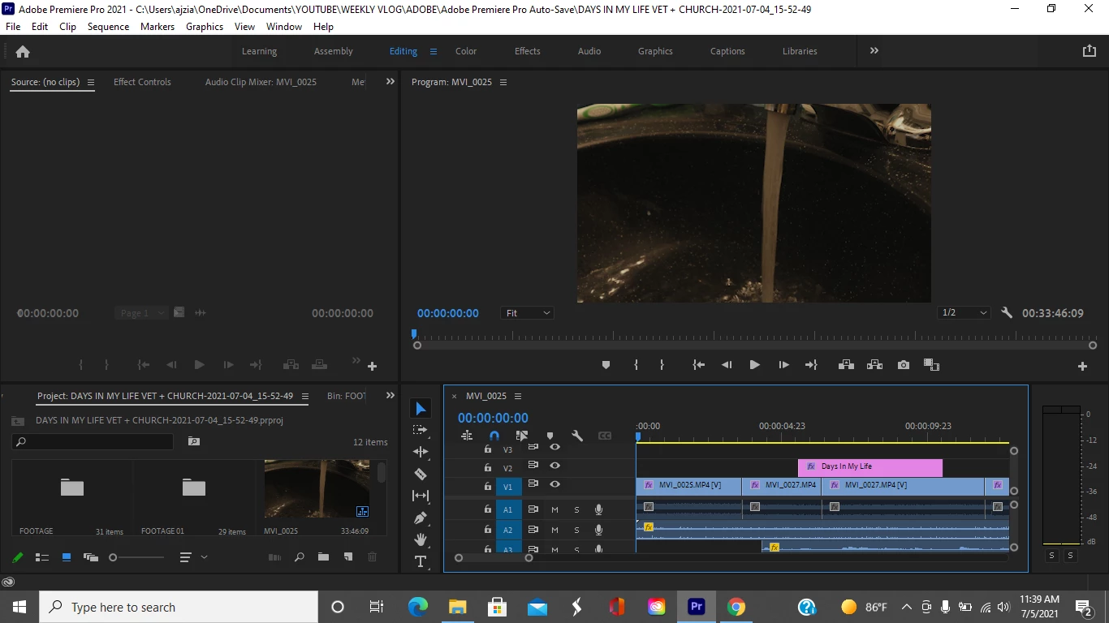Open the 1/2 playback resolution dropdown
Screen dimensions: 1109x623
[964, 313]
